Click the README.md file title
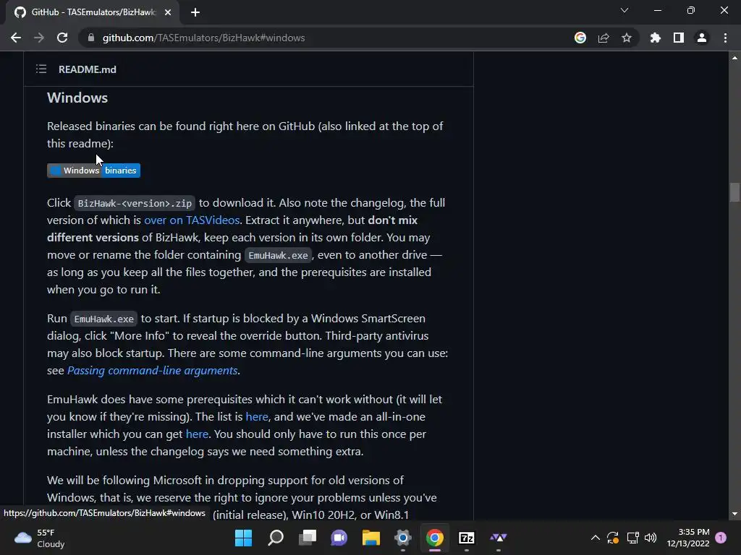741x555 pixels. [x=88, y=69]
